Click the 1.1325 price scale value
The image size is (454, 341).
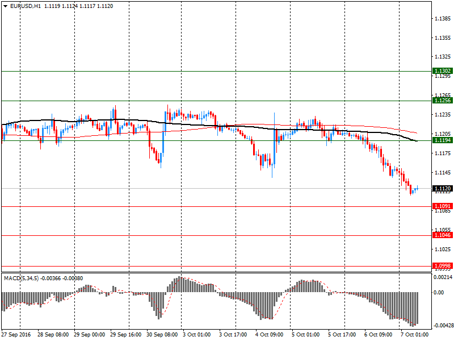tap(443, 56)
